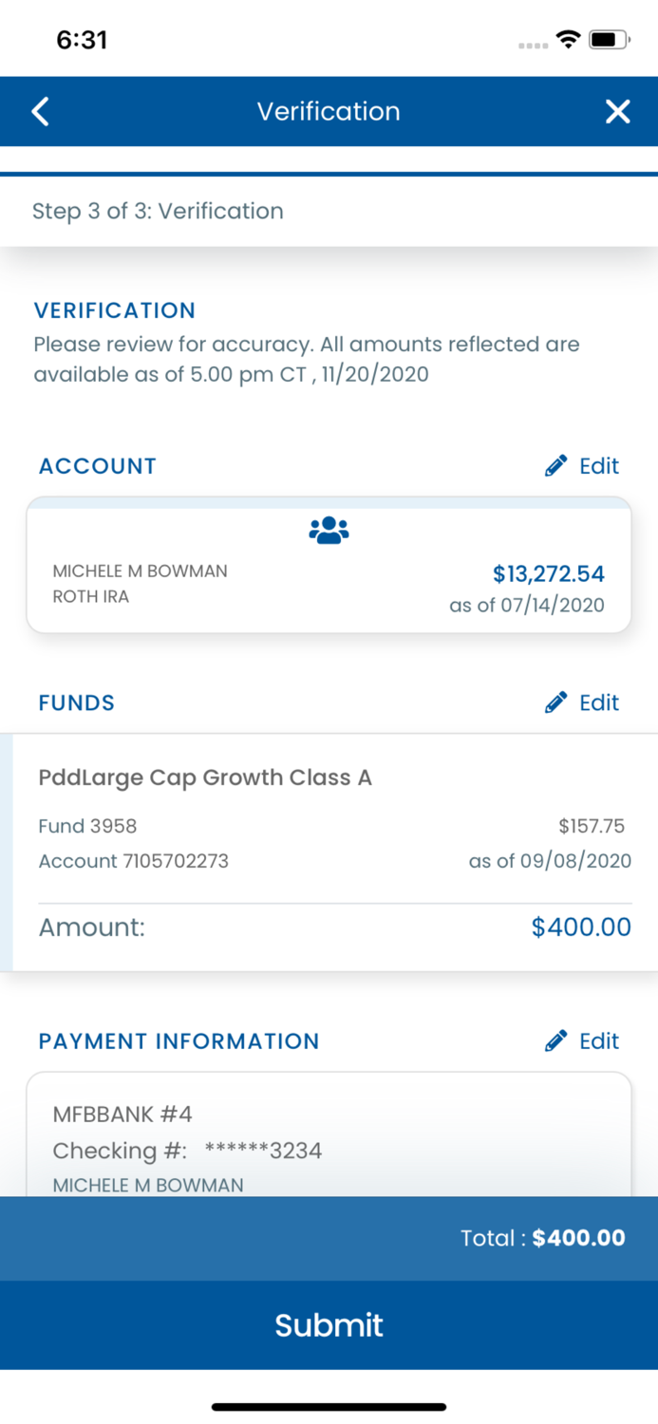Open Edit for the FUNDS section

coord(598,703)
